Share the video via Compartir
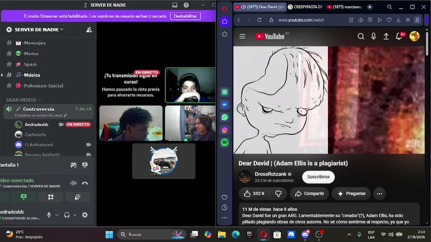The height and width of the screenshot is (242, 431). tap(309, 194)
